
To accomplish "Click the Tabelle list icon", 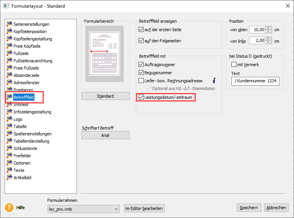I will [10, 126].
